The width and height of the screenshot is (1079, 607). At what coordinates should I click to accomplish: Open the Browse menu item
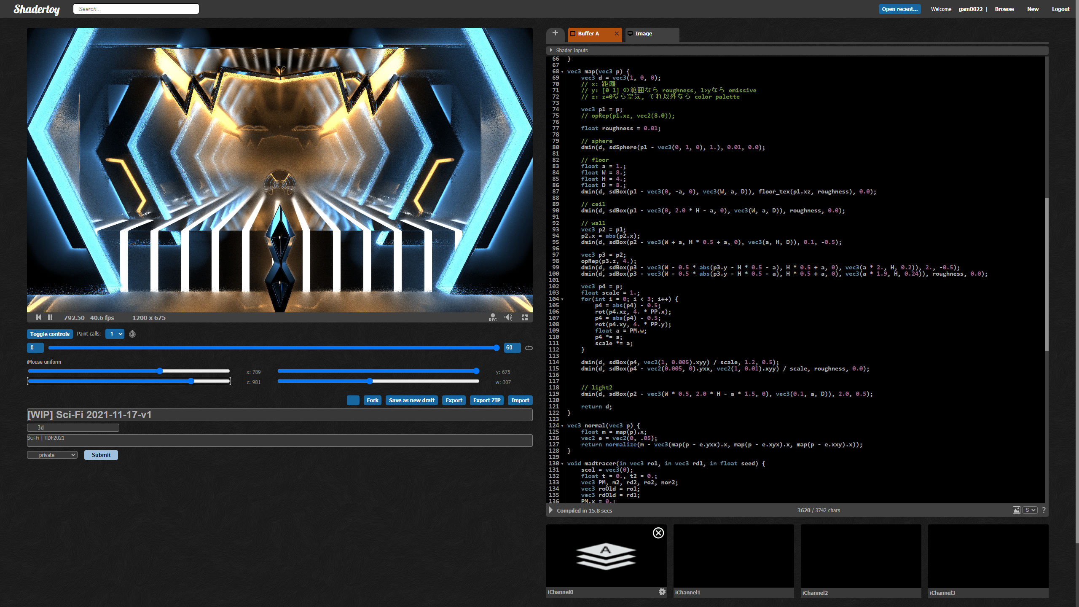pyautogui.click(x=1004, y=9)
